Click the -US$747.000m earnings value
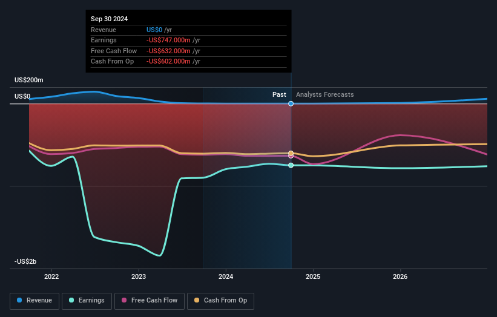Screen dimensions: 497x317 pyautogui.click(x=168, y=40)
